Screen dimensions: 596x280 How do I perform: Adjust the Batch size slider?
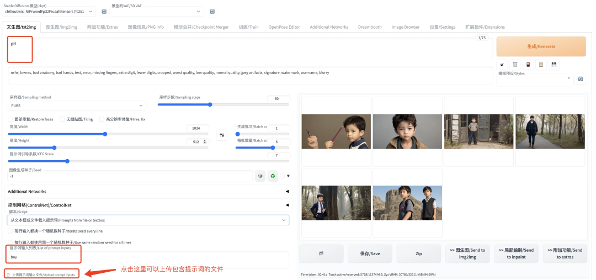pos(262,147)
